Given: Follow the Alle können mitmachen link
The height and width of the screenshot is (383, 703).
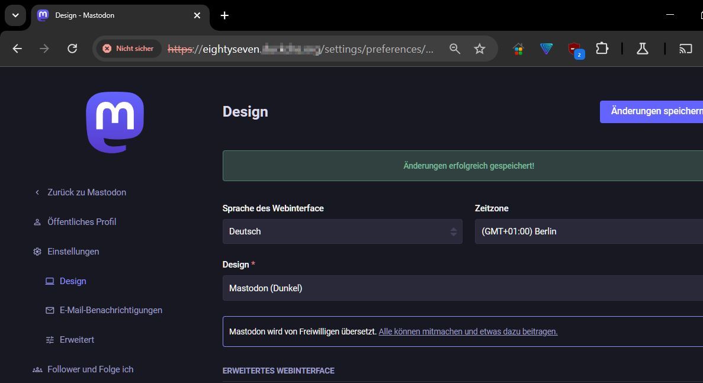Looking at the screenshot, I should 468,331.
